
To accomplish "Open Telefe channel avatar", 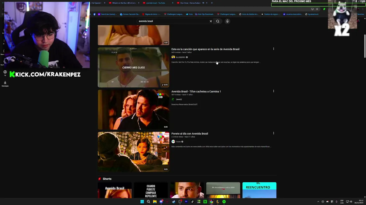I will (x=173, y=142).
